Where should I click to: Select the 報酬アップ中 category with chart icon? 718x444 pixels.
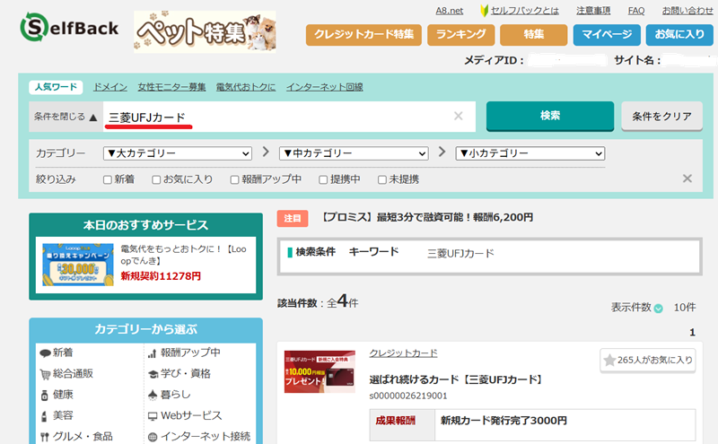[x=184, y=353]
